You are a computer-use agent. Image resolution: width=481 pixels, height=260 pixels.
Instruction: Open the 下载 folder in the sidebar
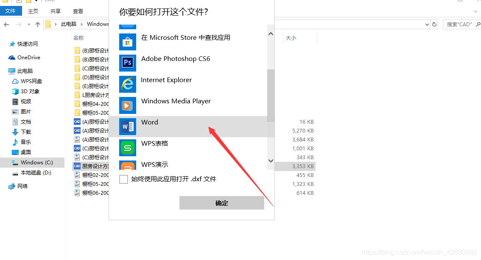click(x=22, y=132)
